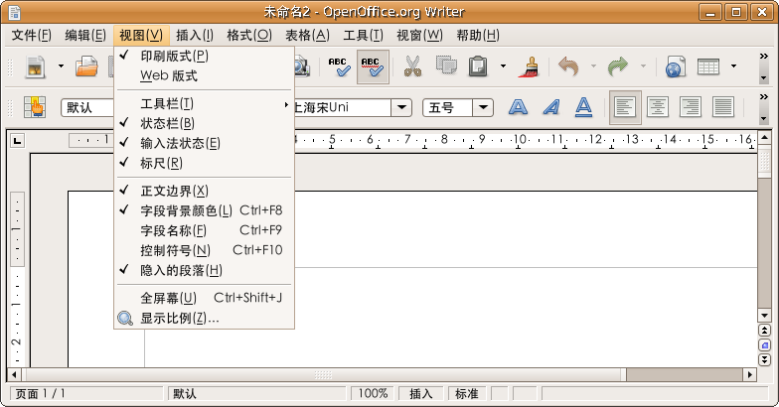The image size is (779, 407).
Task: Open 编辑(E) menu
Action: click(85, 36)
